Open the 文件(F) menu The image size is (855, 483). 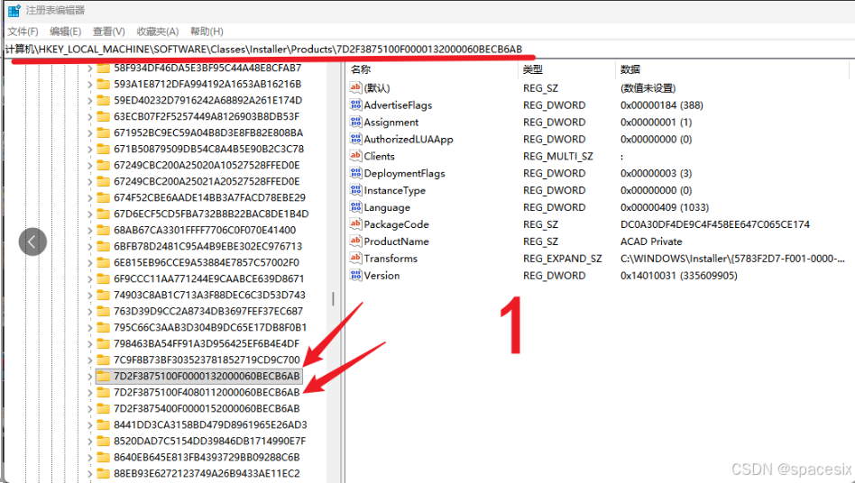click(23, 32)
